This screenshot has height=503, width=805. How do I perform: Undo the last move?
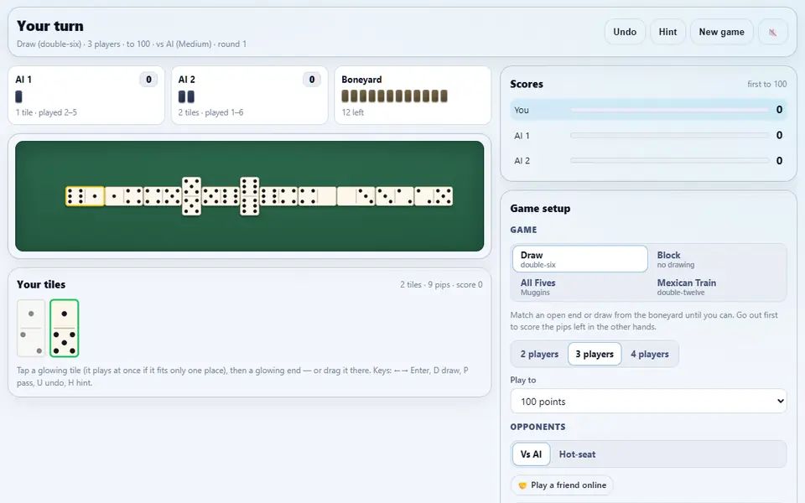point(625,32)
